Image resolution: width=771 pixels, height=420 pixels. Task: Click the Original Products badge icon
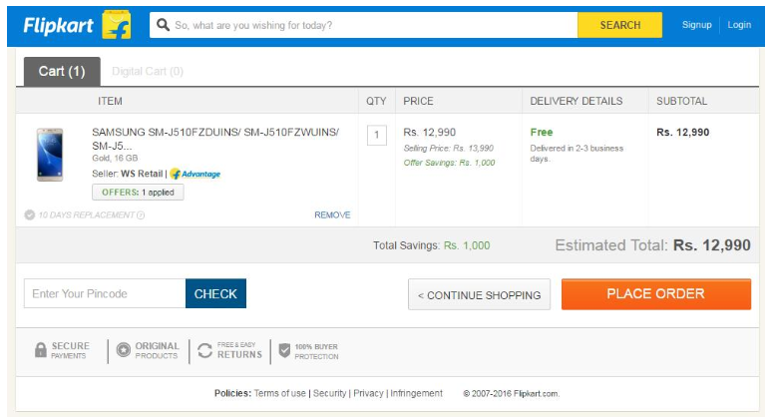(123, 350)
